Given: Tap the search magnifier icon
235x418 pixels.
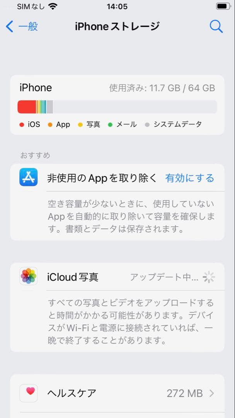Looking at the screenshot, I should [216, 26].
